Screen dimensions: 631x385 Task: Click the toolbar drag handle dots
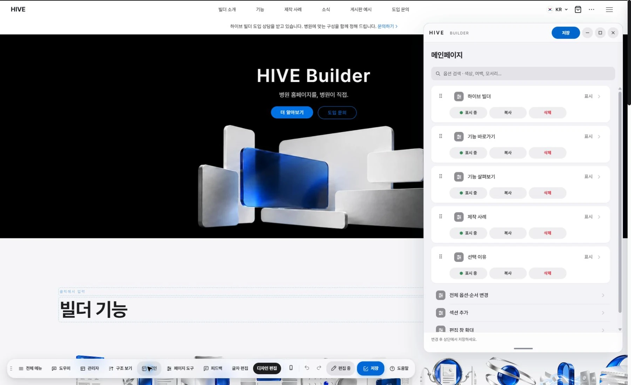click(11, 368)
